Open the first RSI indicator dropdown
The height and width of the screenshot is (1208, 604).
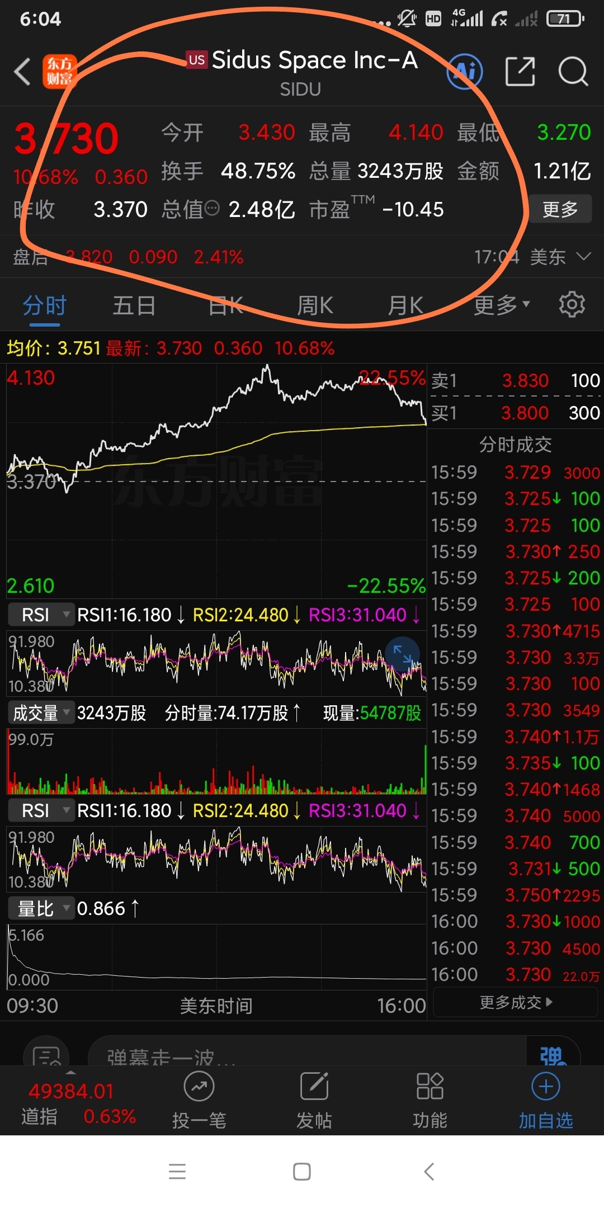click(41, 615)
